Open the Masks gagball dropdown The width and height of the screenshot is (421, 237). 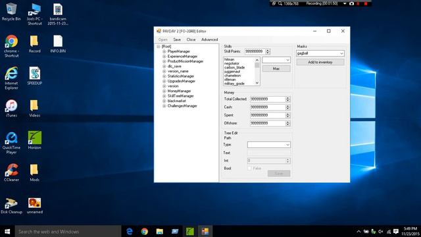click(341, 53)
